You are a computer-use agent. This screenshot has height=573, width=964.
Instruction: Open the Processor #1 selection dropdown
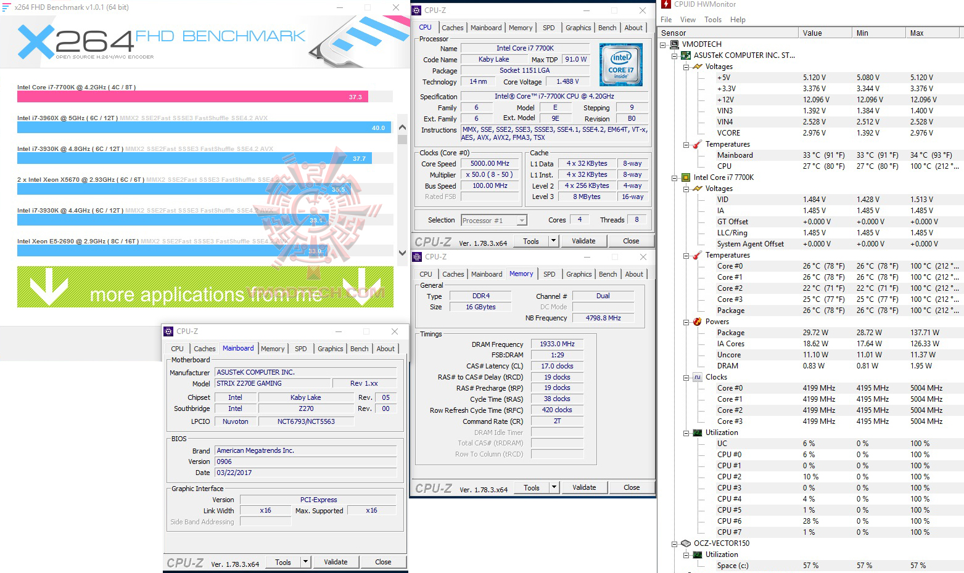[x=521, y=219]
